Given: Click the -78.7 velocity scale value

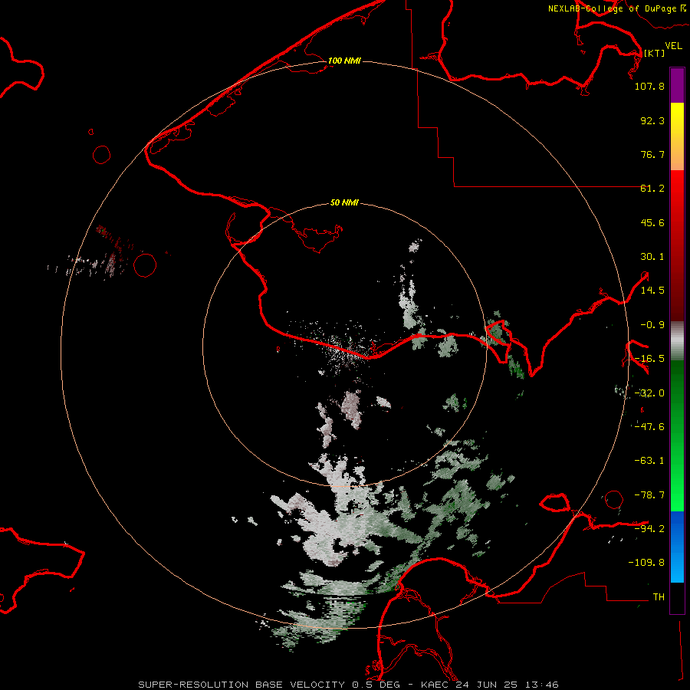Looking at the screenshot, I should 649,495.
